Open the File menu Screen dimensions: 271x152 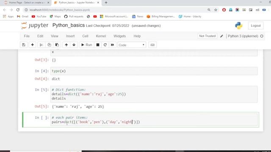point(27,36)
